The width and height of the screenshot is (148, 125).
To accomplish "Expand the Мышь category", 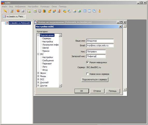I will (x=38, y=76).
